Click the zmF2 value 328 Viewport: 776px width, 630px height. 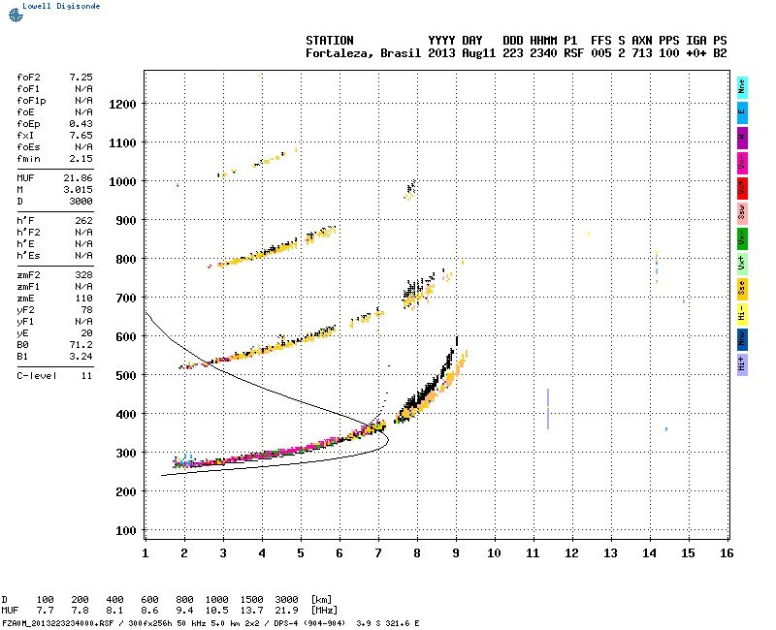click(x=84, y=275)
